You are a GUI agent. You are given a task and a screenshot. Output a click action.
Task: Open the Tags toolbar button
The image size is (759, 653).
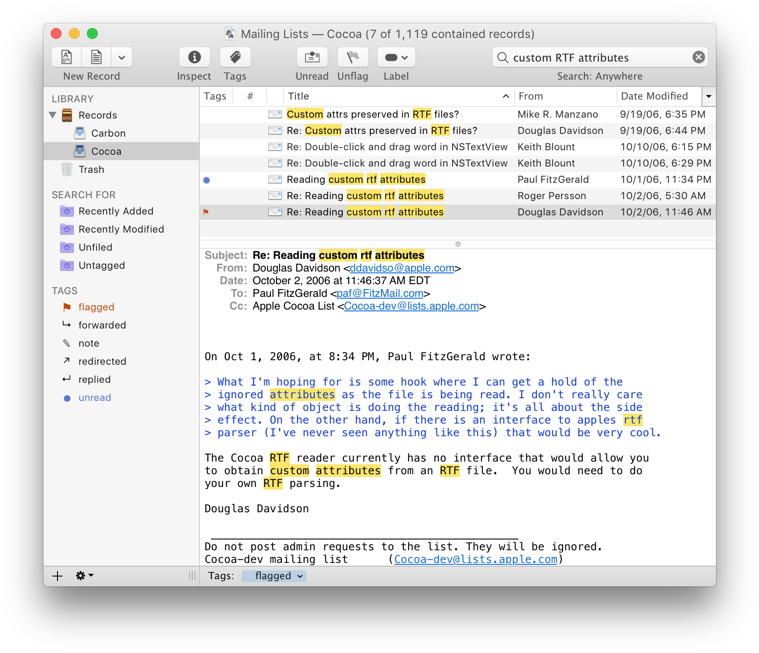tap(235, 57)
